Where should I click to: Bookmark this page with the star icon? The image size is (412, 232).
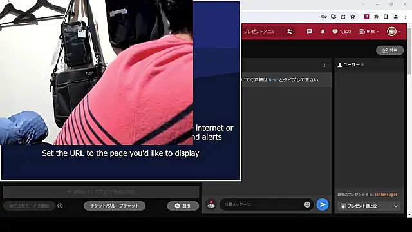[x=353, y=17]
